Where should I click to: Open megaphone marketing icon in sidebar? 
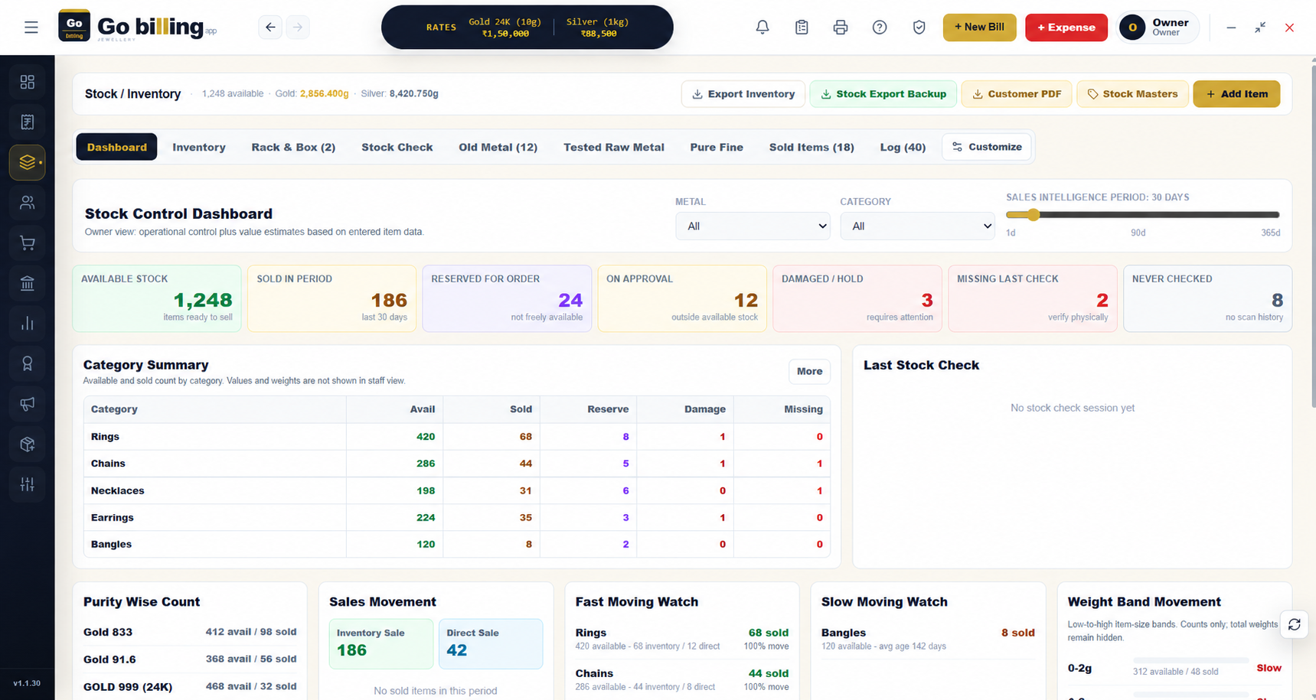[28, 404]
